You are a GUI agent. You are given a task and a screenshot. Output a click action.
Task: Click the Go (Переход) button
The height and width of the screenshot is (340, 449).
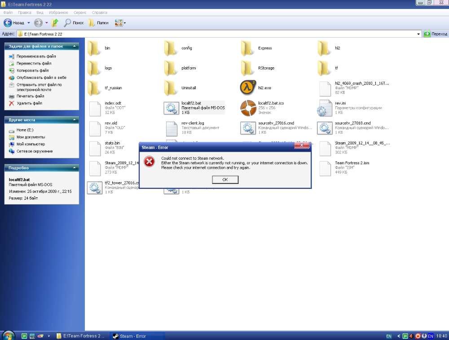(435, 34)
